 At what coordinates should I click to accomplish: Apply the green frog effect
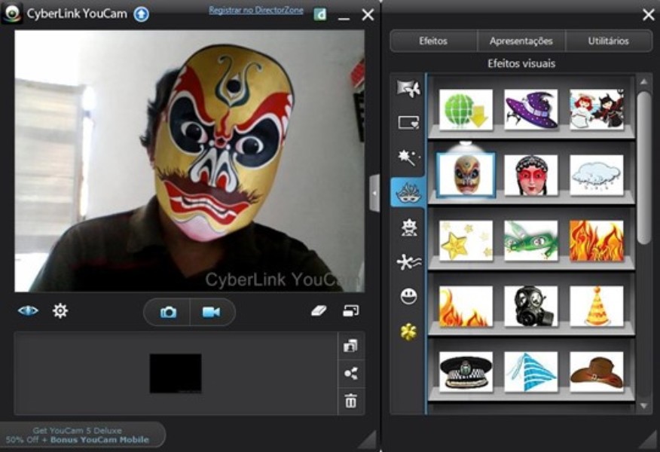(531, 241)
